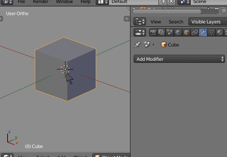The image size is (227, 157).
Task: Click the orange Cube object icon in breadcrumb
Action: [164, 45]
